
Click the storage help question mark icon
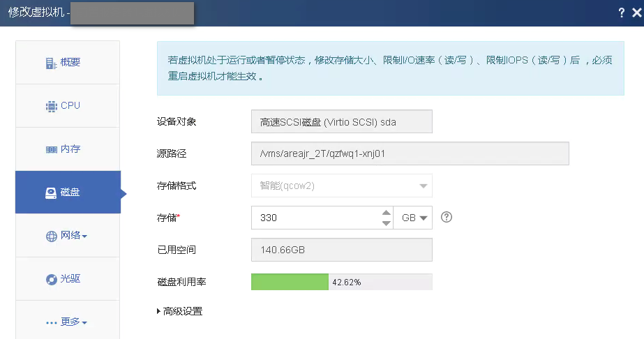(x=447, y=217)
